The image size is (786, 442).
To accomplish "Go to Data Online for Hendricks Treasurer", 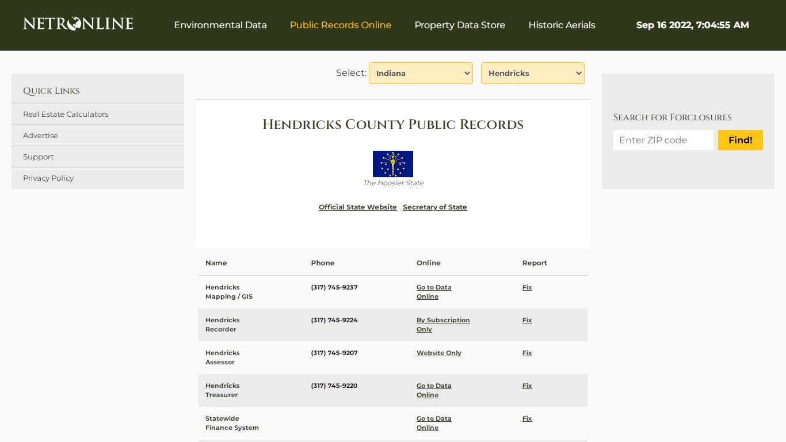I will click(434, 390).
